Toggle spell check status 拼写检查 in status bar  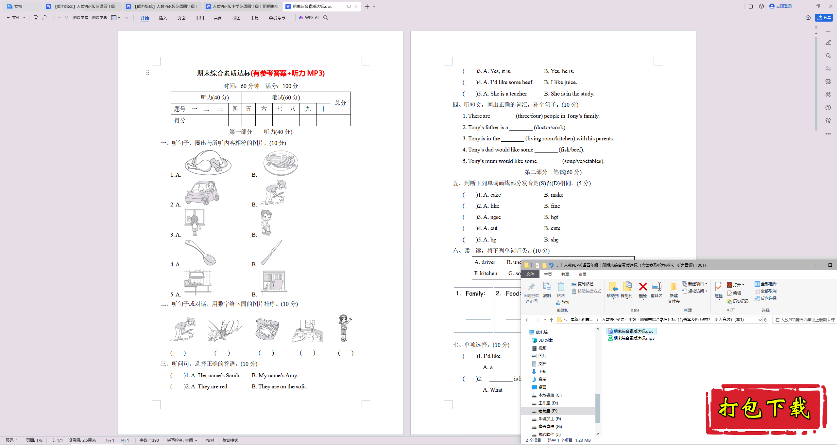(182, 440)
